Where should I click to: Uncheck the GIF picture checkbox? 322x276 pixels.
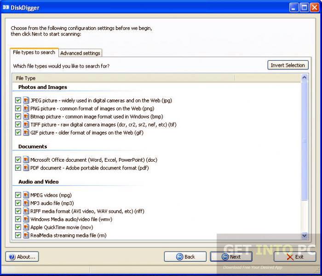18,132
